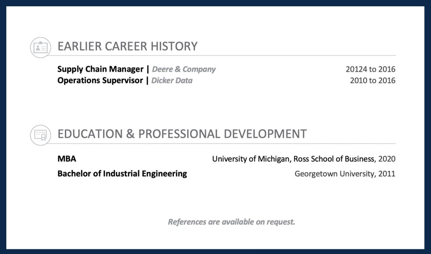Click the divider line under Earlier Career History

253,56
